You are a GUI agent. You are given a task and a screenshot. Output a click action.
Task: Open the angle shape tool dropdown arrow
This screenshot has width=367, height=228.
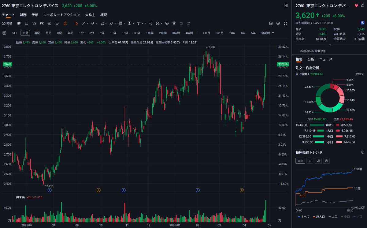(106, 23)
